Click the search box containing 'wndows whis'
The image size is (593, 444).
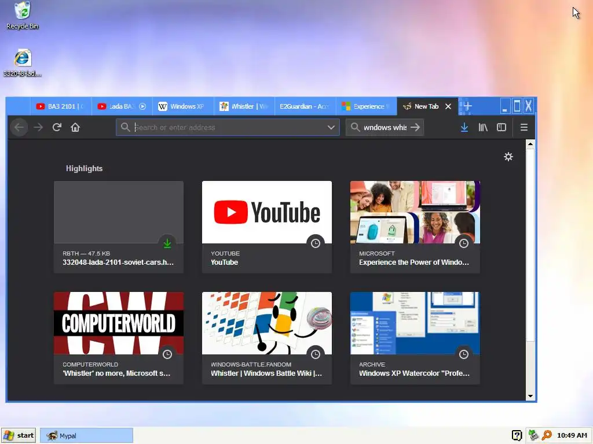click(385, 128)
